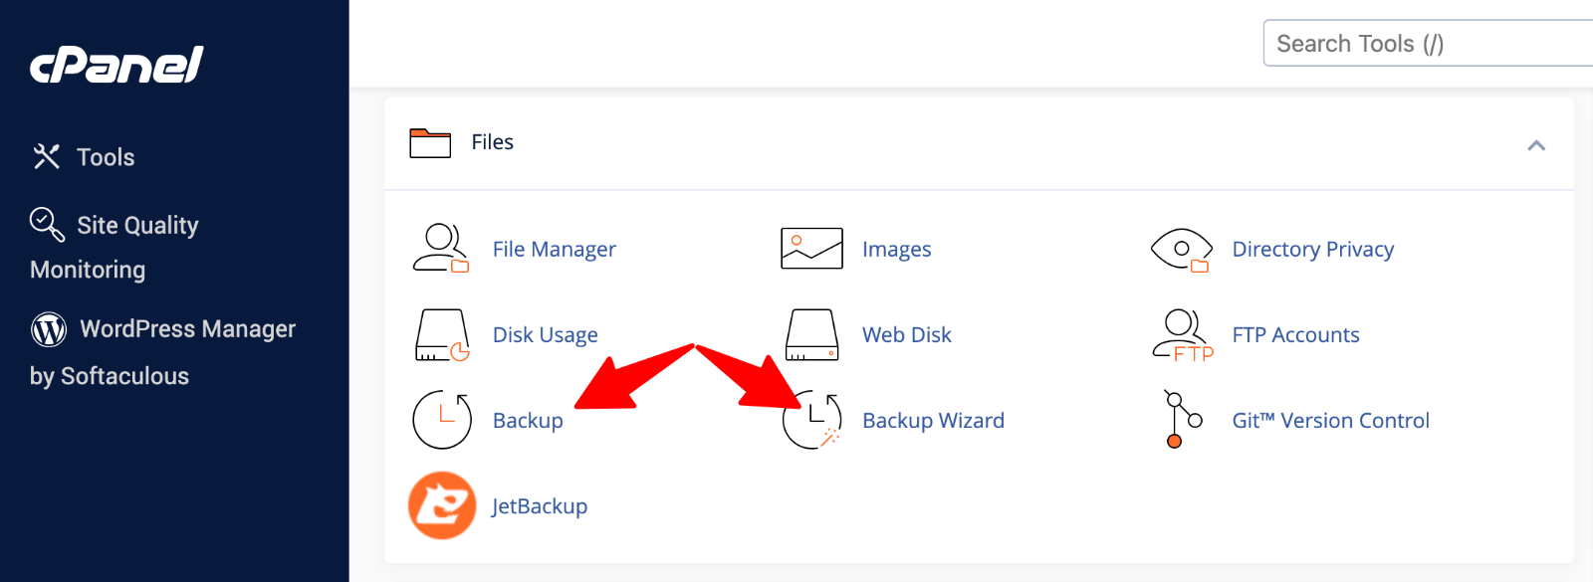Open the Images link
Viewport: 1593px width, 582px height.
[896, 249]
